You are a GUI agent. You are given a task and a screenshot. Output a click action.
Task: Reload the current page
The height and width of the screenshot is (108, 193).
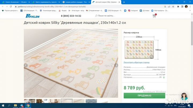[x=11, y=6]
